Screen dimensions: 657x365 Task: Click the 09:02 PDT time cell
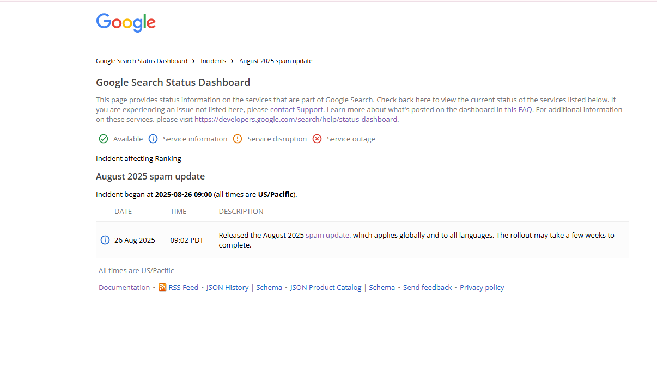(187, 240)
